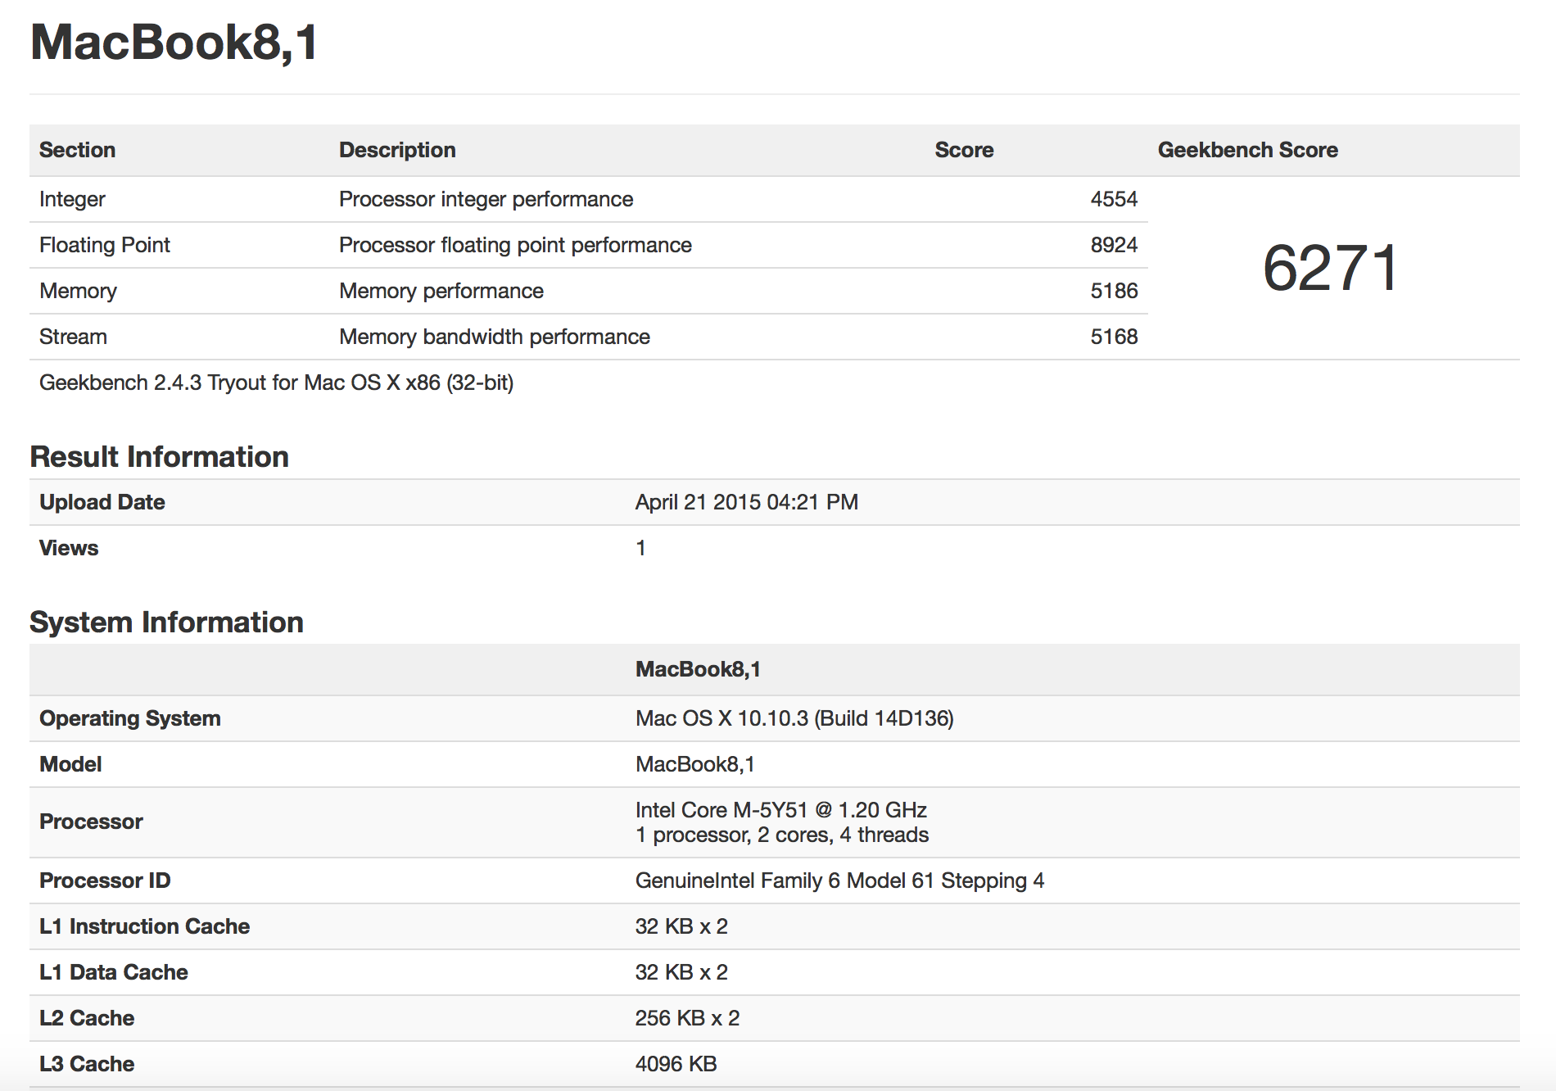The width and height of the screenshot is (1556, 1091).
Task: Select the Upload Date label
Action: [102, 502]
